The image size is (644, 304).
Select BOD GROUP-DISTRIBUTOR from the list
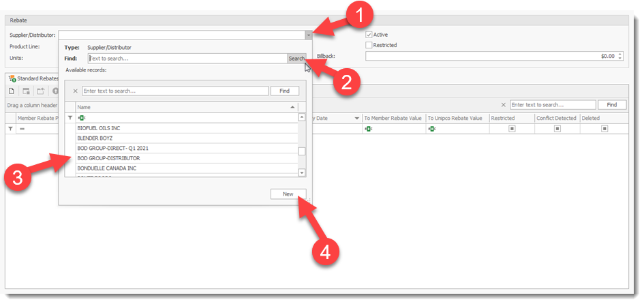[109, 158]
